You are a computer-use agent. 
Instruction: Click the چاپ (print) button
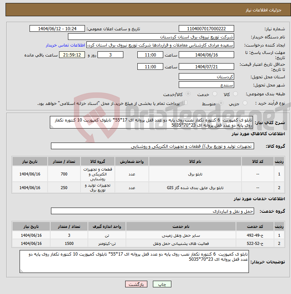tap(162, 284)
